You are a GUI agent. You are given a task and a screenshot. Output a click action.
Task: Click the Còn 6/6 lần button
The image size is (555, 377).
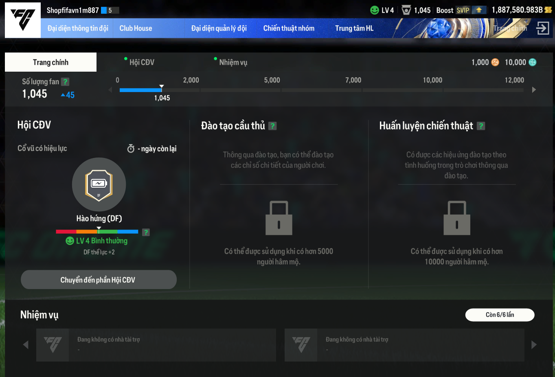click(500, 315)
